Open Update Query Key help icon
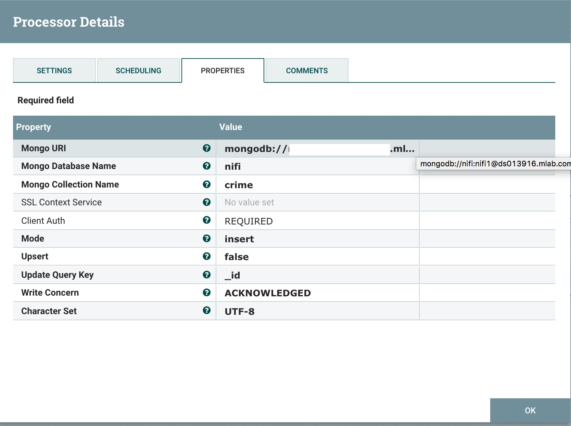This screenshot has width=571, height=426. [207, 275]
